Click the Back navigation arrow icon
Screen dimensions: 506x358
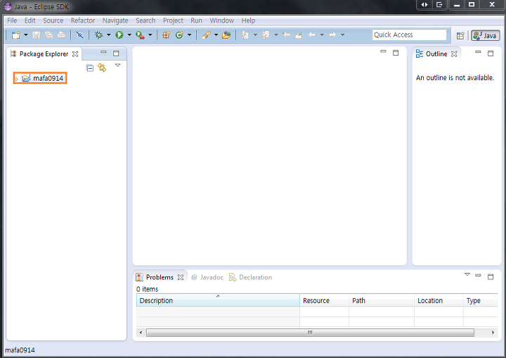pyautogui.click(x=311, y=35)
